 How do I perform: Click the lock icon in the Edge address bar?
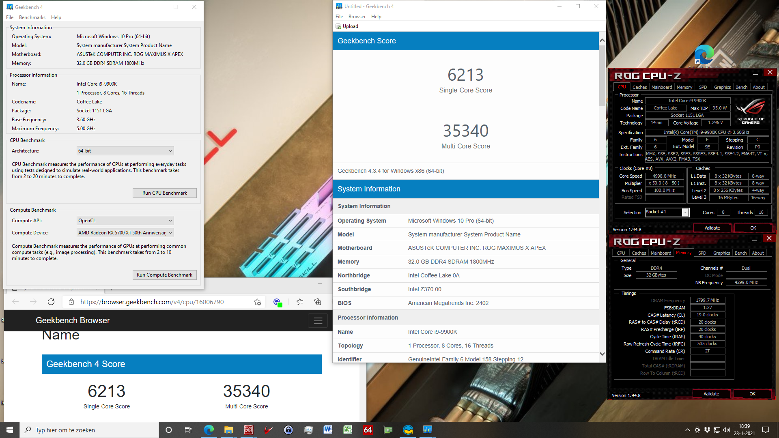71,302
